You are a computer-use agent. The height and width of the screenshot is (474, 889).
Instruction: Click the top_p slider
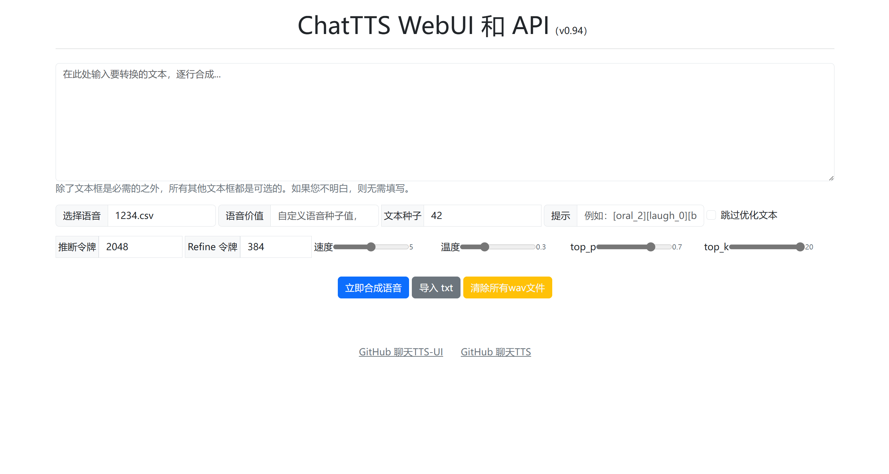(x=634, y=247)
